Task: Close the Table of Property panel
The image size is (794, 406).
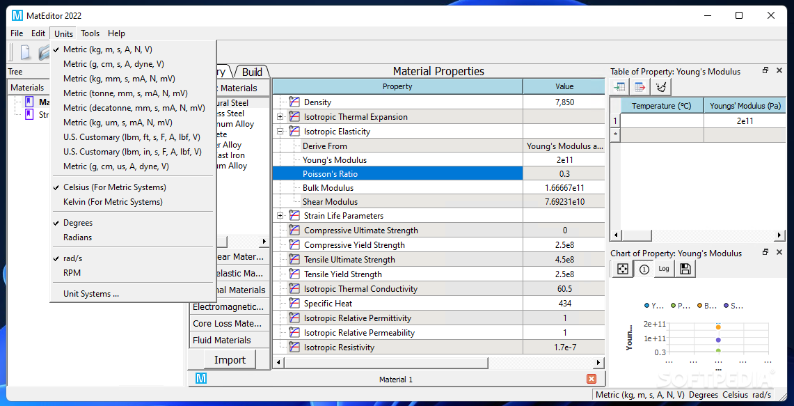Action: [779, 71]
